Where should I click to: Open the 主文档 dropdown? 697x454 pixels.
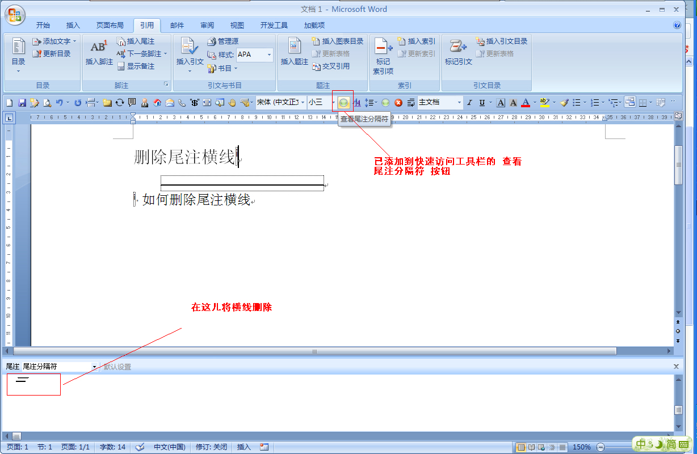coord(459,103)
